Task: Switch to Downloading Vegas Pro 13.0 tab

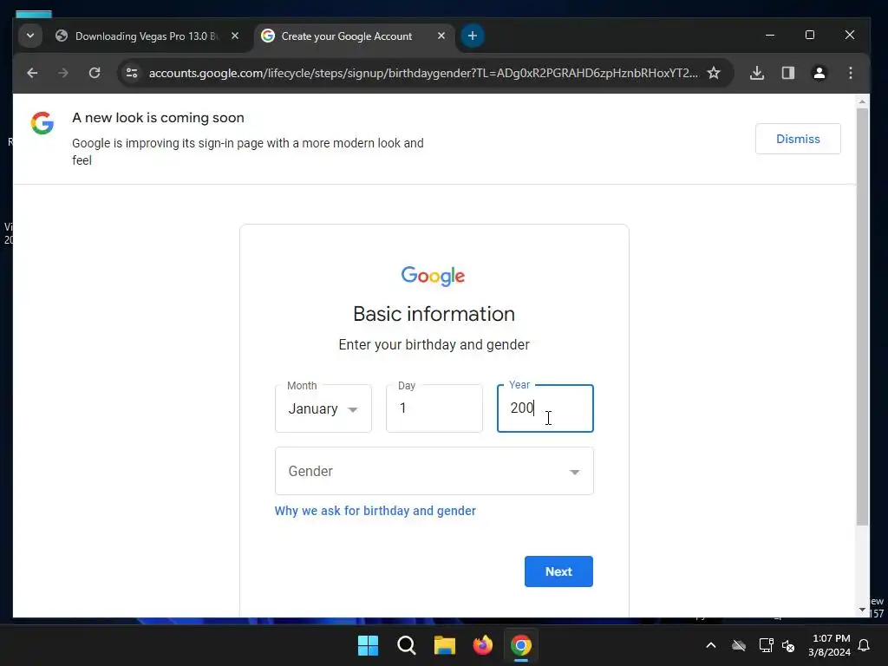Action: pos(146,36)
